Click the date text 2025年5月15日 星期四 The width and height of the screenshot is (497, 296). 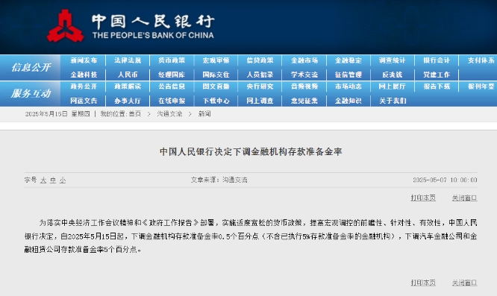pos(57,114)
